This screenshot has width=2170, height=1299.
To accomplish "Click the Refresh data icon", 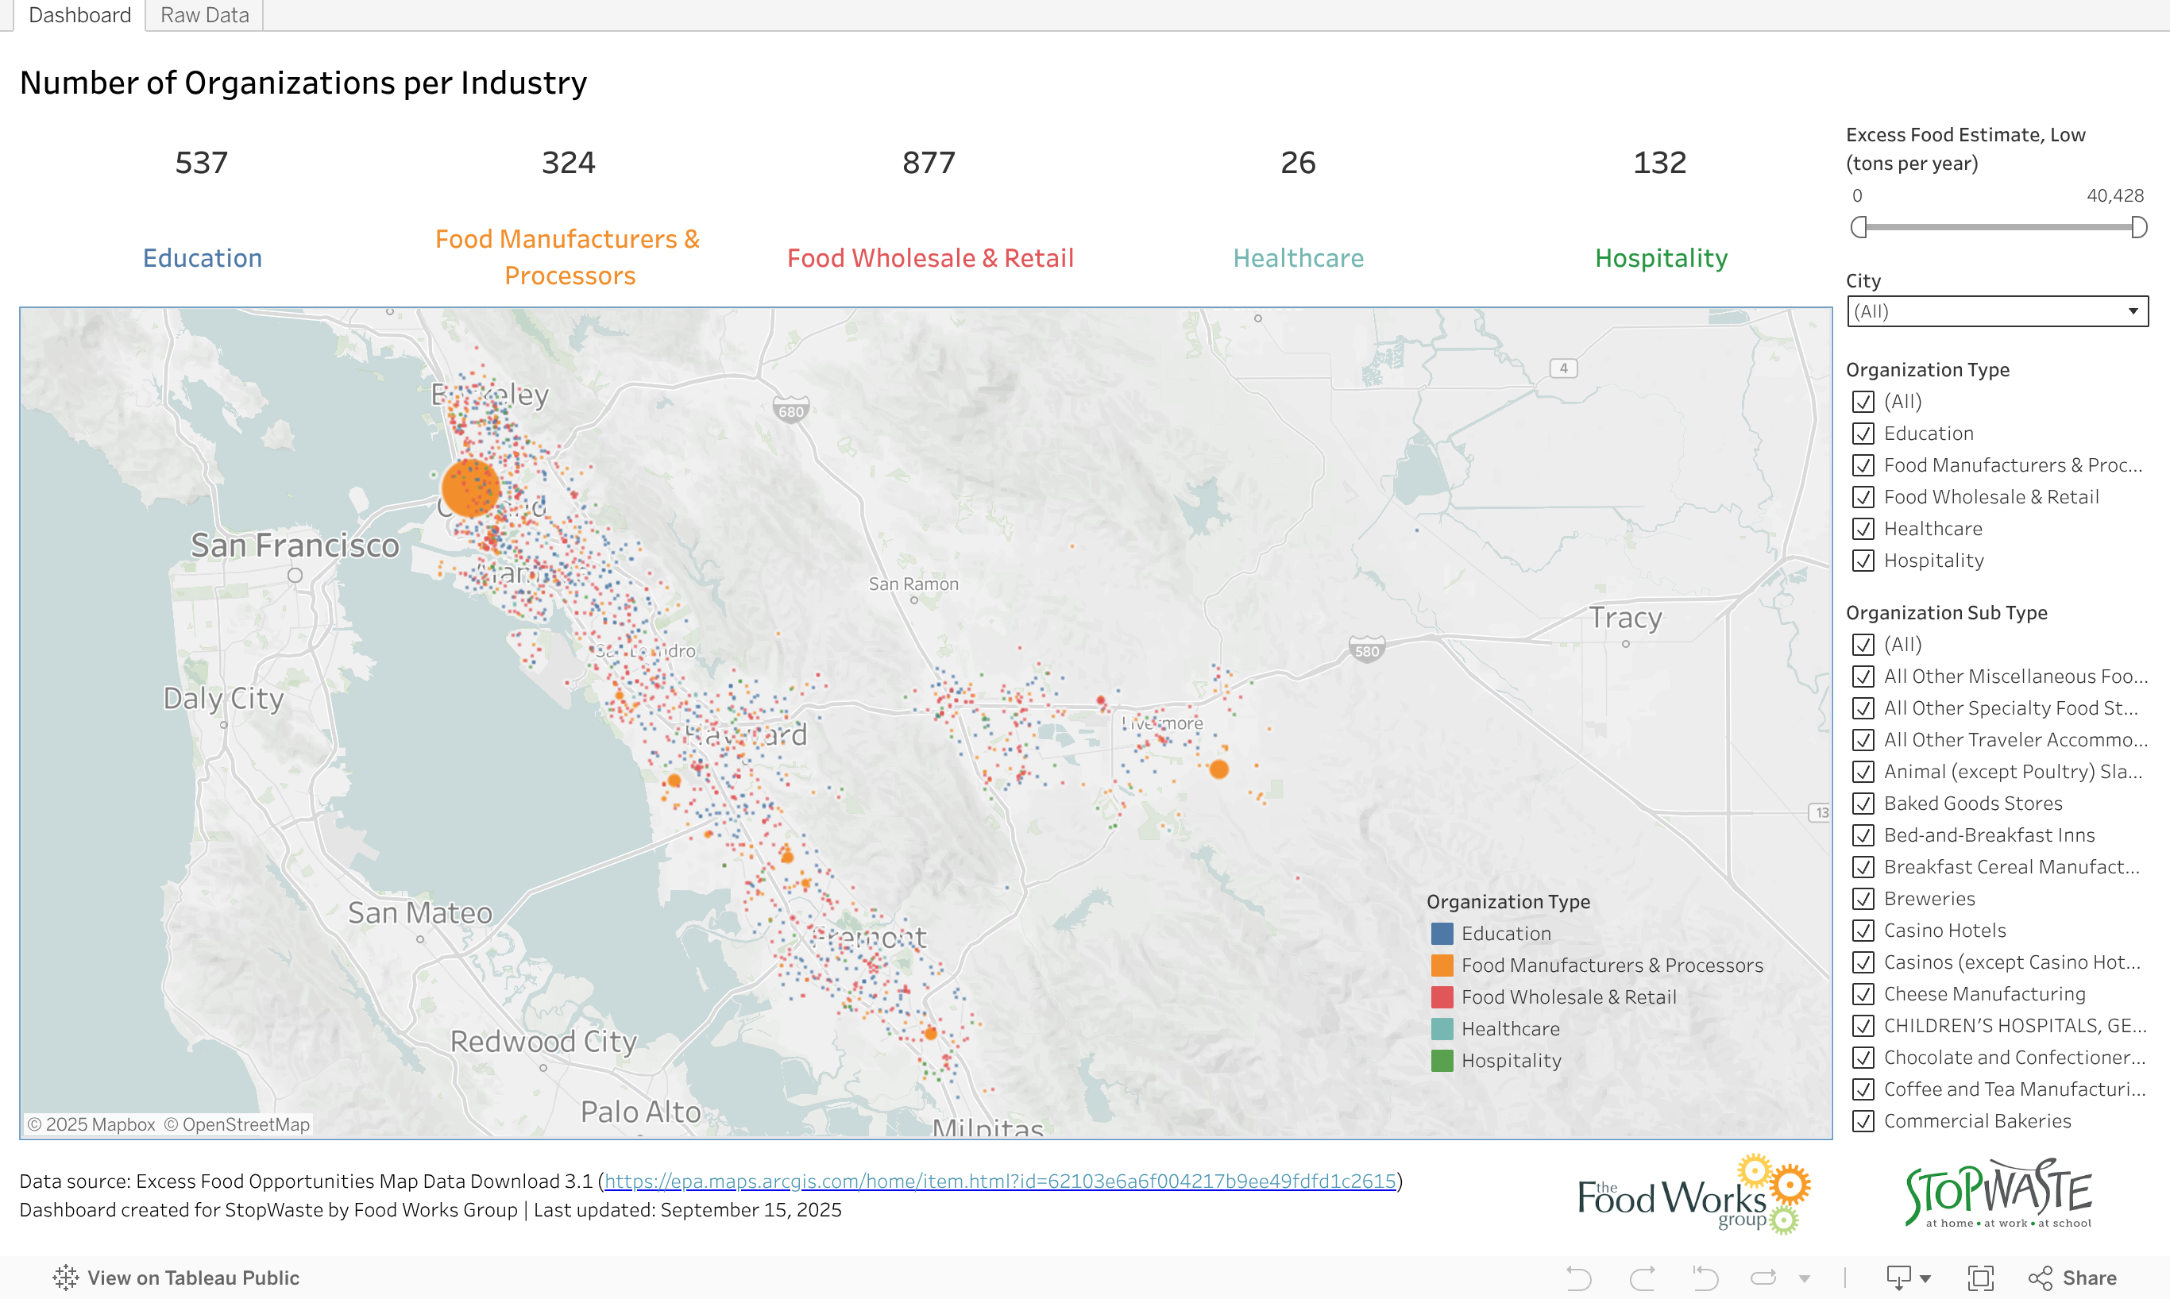I will pos(1763,1278).
